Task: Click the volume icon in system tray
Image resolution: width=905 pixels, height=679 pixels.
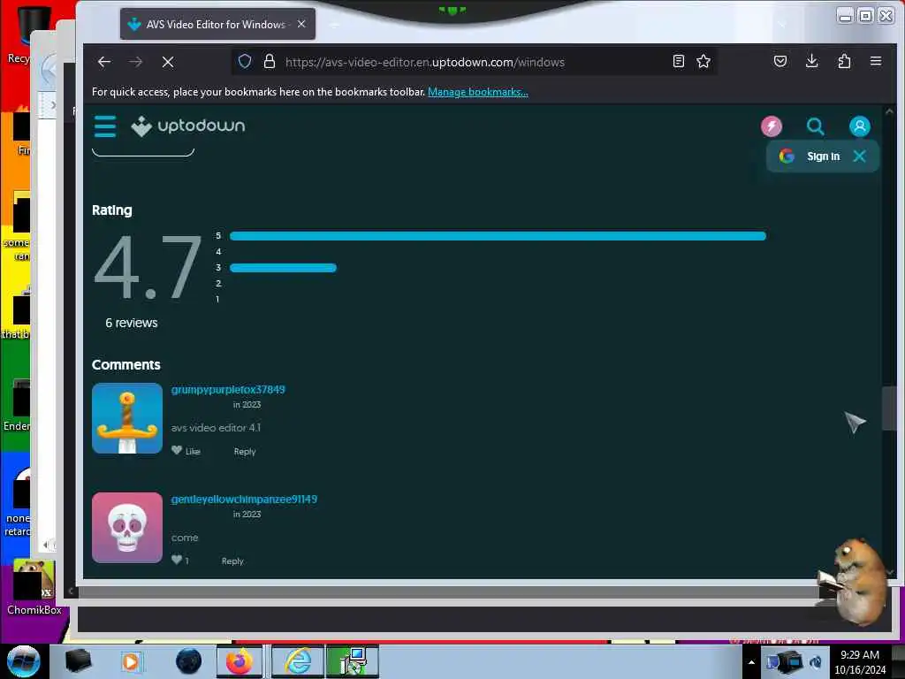Action: [x=816, y=662]
